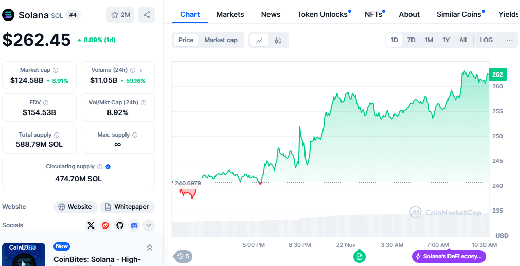Open Solana's Reddit social link

pos(105,225)
